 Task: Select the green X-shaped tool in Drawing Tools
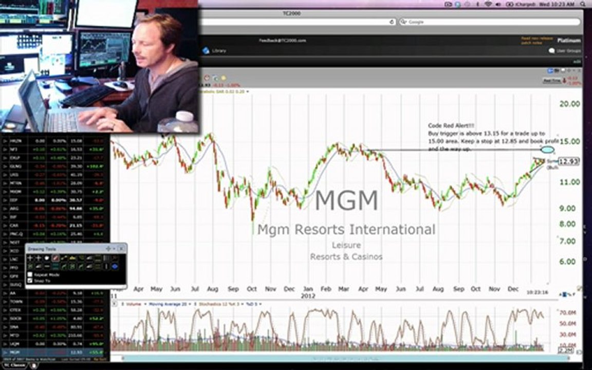30,267
